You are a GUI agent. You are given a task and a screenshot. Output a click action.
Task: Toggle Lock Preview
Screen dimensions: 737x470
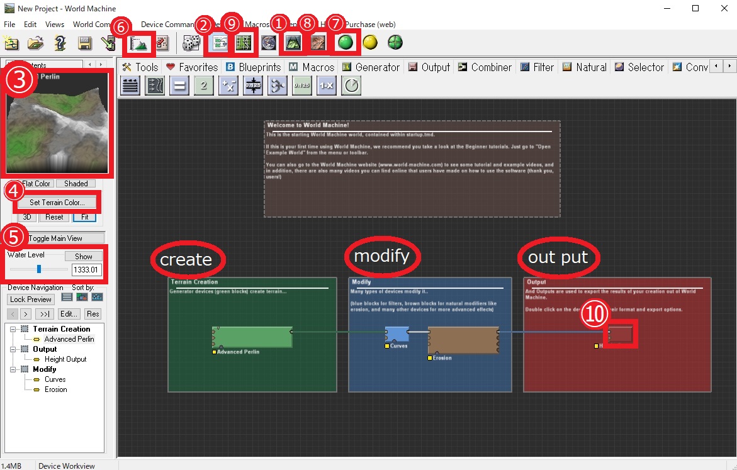click(31, 299)
